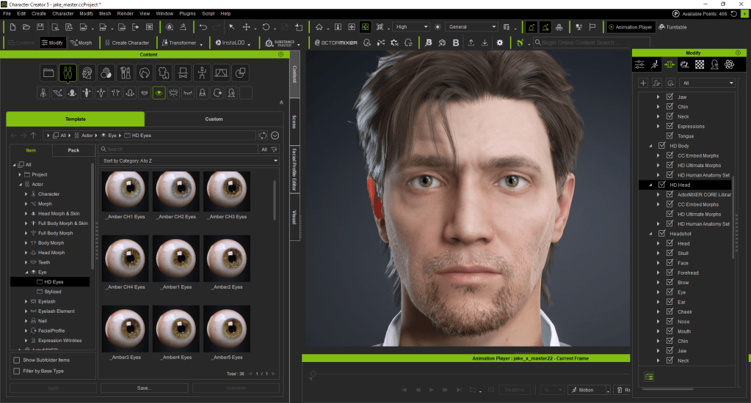
Task: Click the upload arrow icon in toolbar
Action: pos(471,42)
